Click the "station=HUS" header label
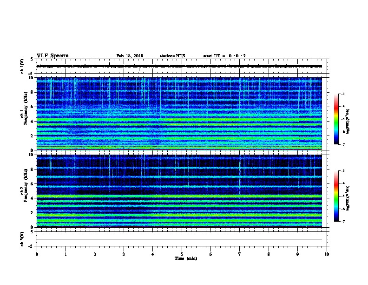 (x=172, y=56)
